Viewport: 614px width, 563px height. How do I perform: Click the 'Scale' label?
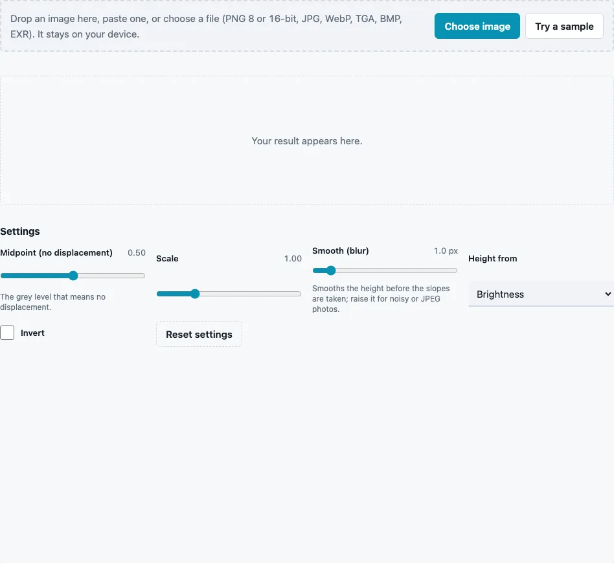coord(167,259)
